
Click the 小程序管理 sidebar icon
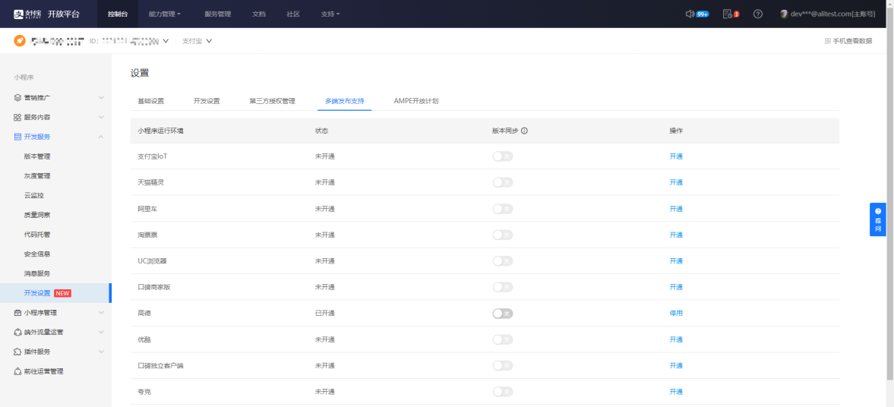click(x=17, y=312)
